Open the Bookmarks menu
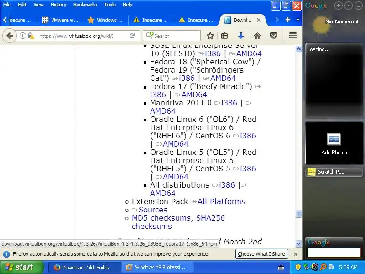The height and width of the screenshot is (274, 365). tap(85, 5)
